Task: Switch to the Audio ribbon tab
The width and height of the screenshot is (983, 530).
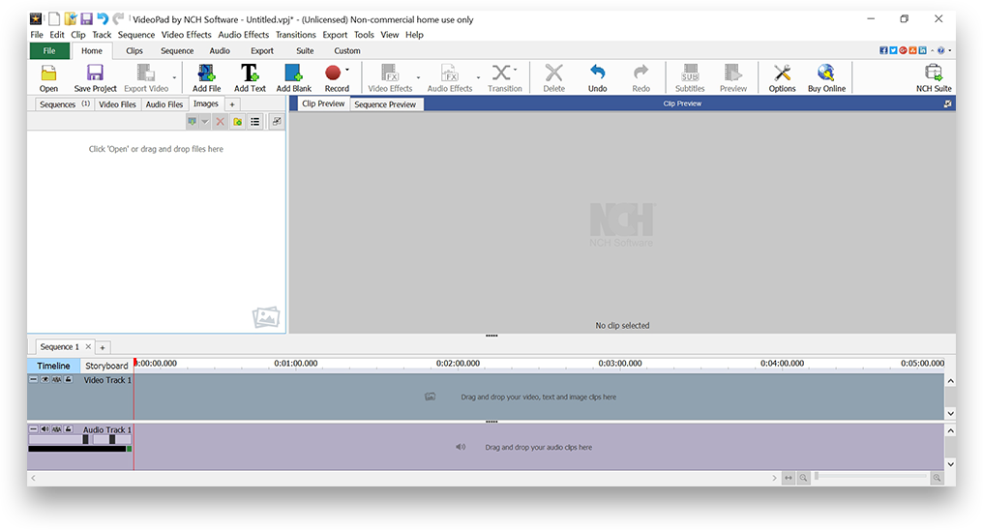Action: coord(220,50)
